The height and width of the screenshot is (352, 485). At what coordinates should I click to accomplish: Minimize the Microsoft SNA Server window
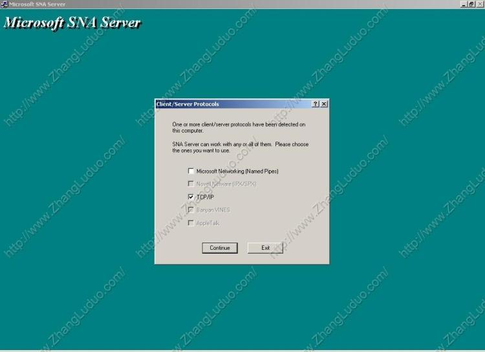coord(464,4)
